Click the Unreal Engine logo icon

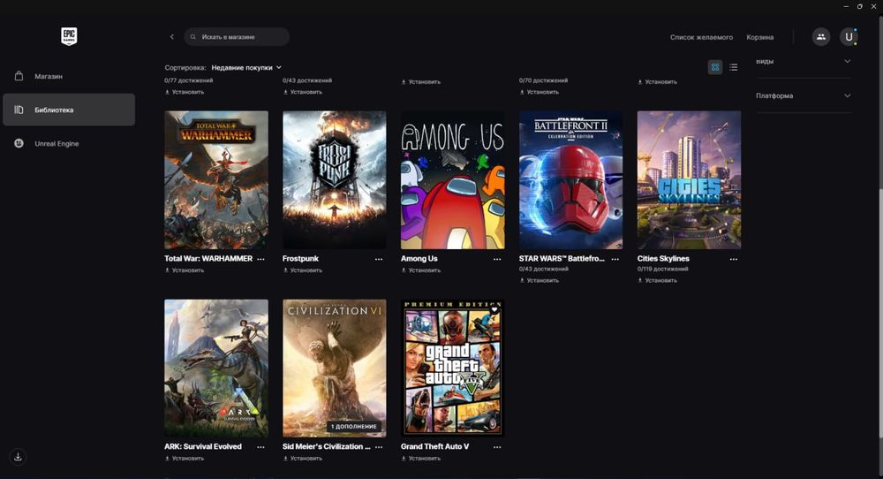(19, 143)
